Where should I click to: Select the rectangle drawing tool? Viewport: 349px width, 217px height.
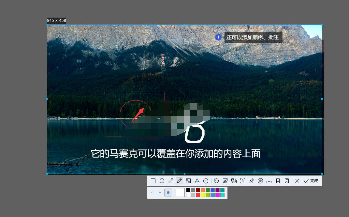click(153, 181)
